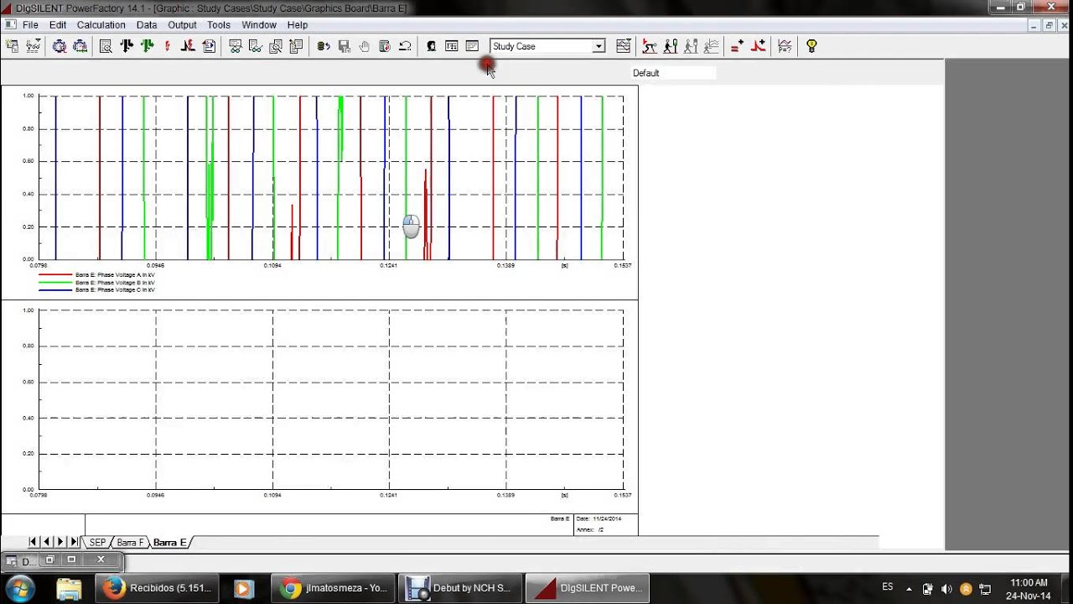Click the database with back arrow icon
The width and height of the screenshot is (1073, 604).
coord(324,46)
